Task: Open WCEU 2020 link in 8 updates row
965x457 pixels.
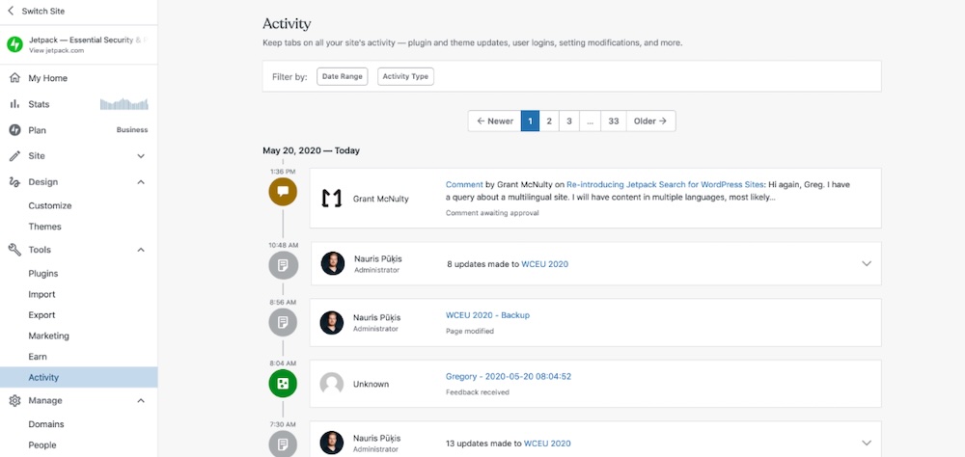Action: tap(544, 264)
